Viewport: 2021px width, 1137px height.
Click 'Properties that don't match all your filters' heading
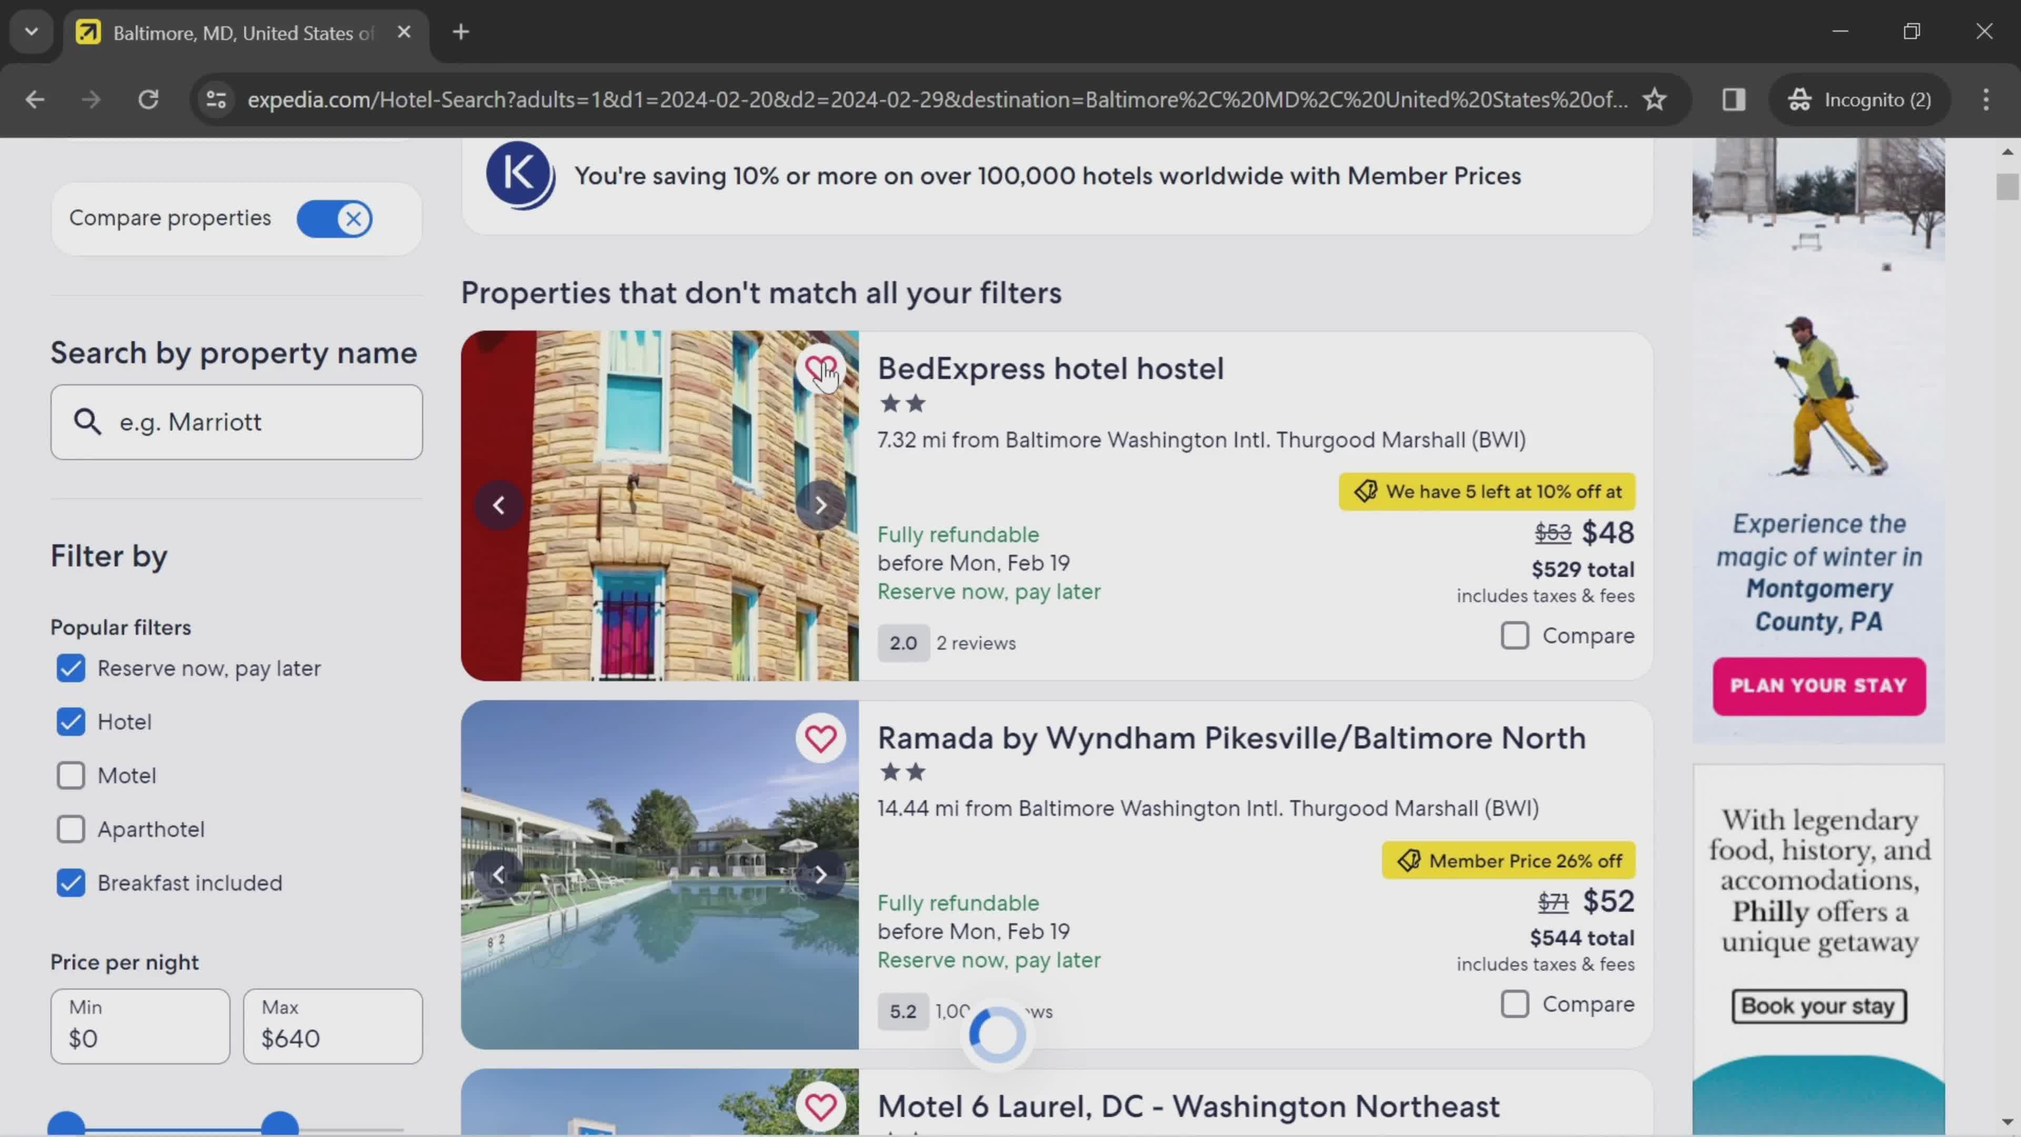(x=761, y=294)
